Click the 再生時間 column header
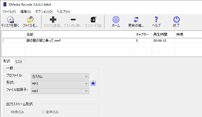 (x=163, y=34)
